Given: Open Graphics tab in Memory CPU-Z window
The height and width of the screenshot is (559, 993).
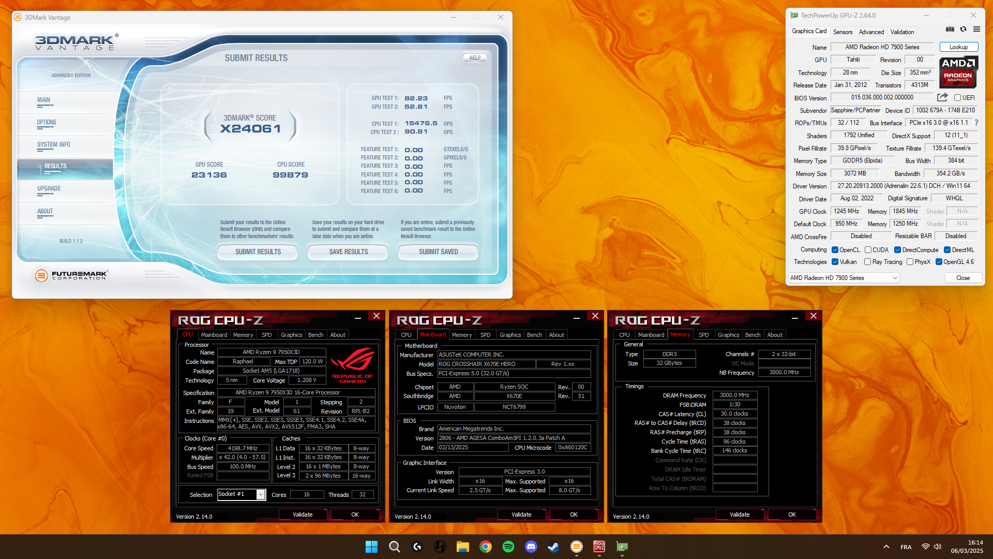Looking at the screenshot, I should 728,335.
